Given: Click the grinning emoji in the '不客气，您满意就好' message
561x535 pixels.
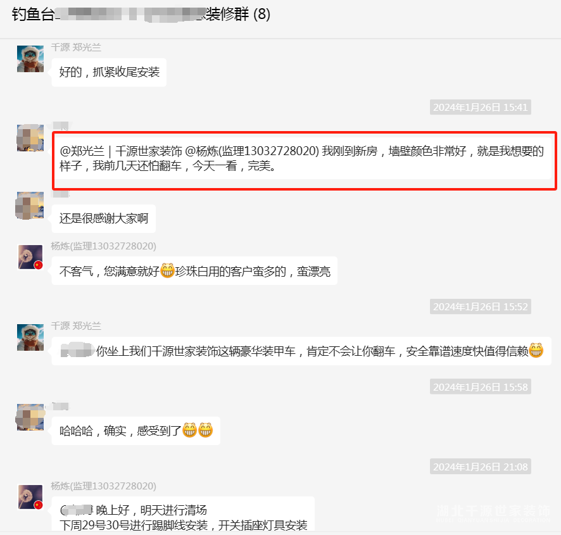Looking at the screenshot, I should pyautogui.click(x=167, y=270).
